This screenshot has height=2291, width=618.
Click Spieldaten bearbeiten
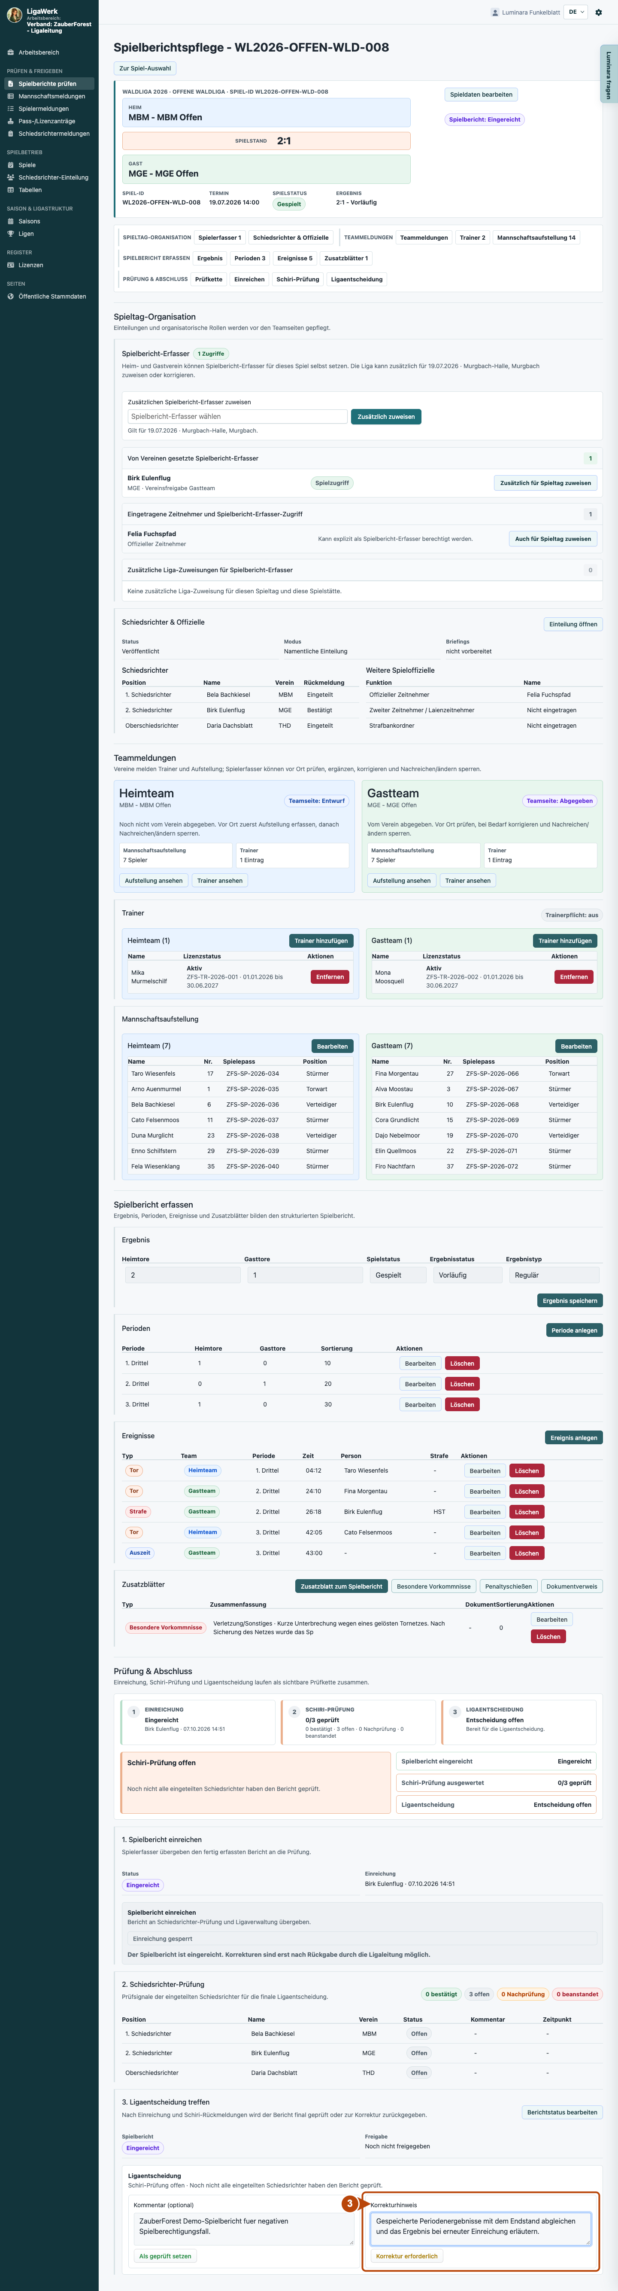pos(480,94)
